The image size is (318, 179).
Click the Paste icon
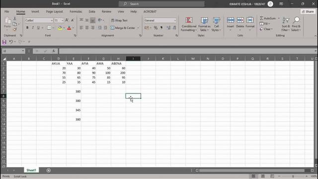pyautogui.click(x=7, y=21)
